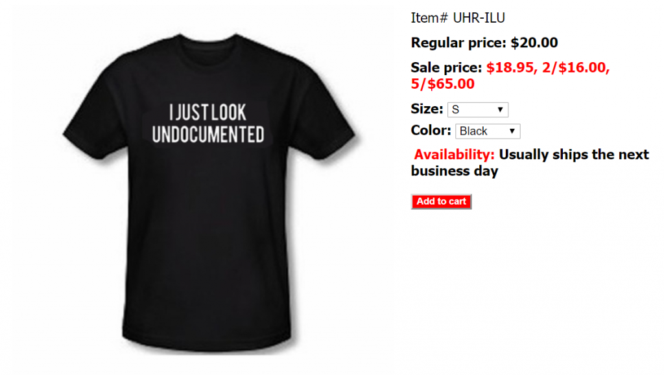Click the Add to cart button

pos(441,201)
